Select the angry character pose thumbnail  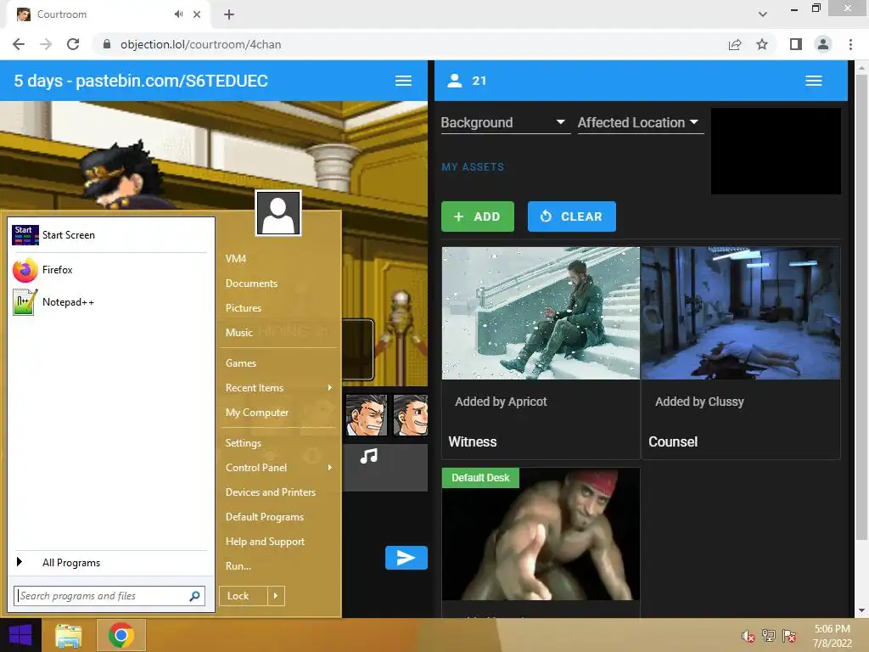367,414
